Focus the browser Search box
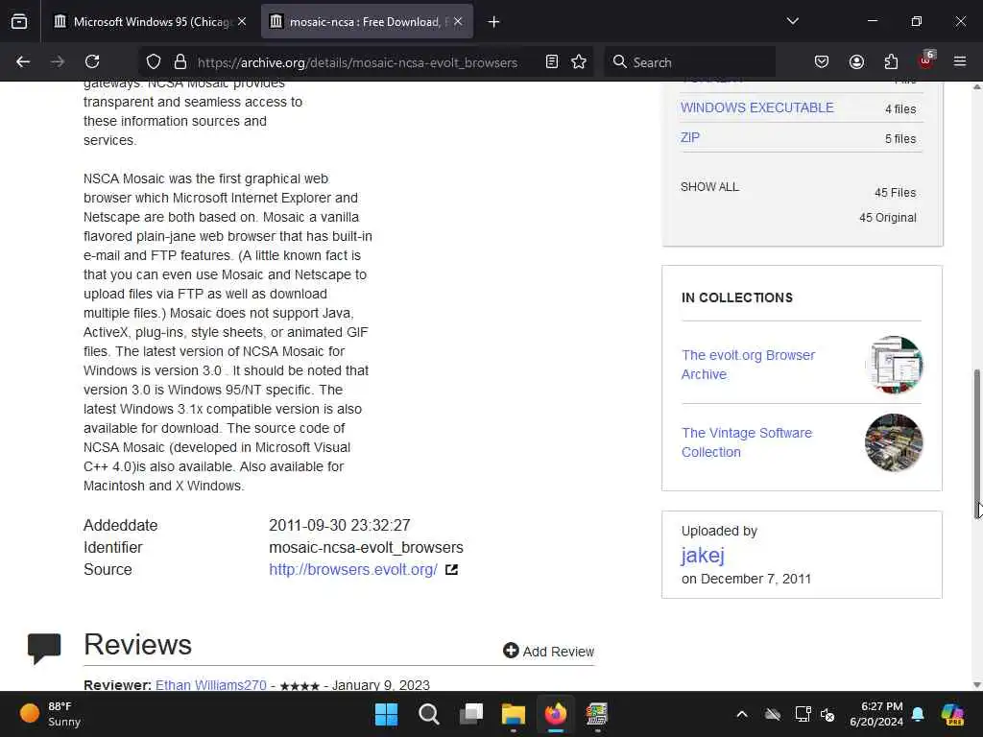Image resolution: width=983 pixels, height=737 pixels. point(689,62)
